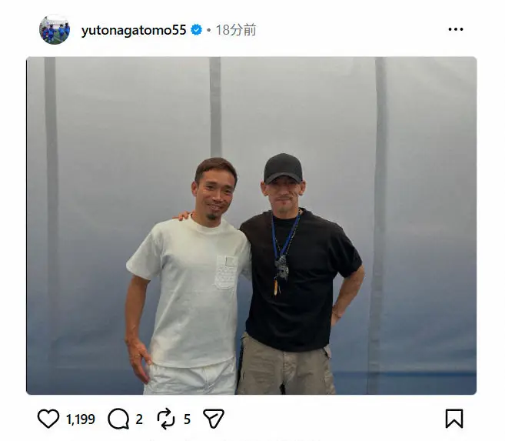Tap the pendant on the blue lanyard

point(281,268)
